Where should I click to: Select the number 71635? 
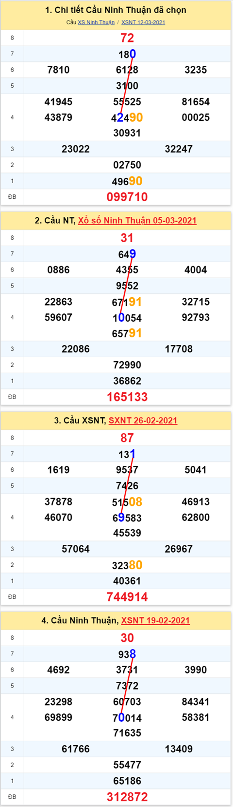coord(127,733)
